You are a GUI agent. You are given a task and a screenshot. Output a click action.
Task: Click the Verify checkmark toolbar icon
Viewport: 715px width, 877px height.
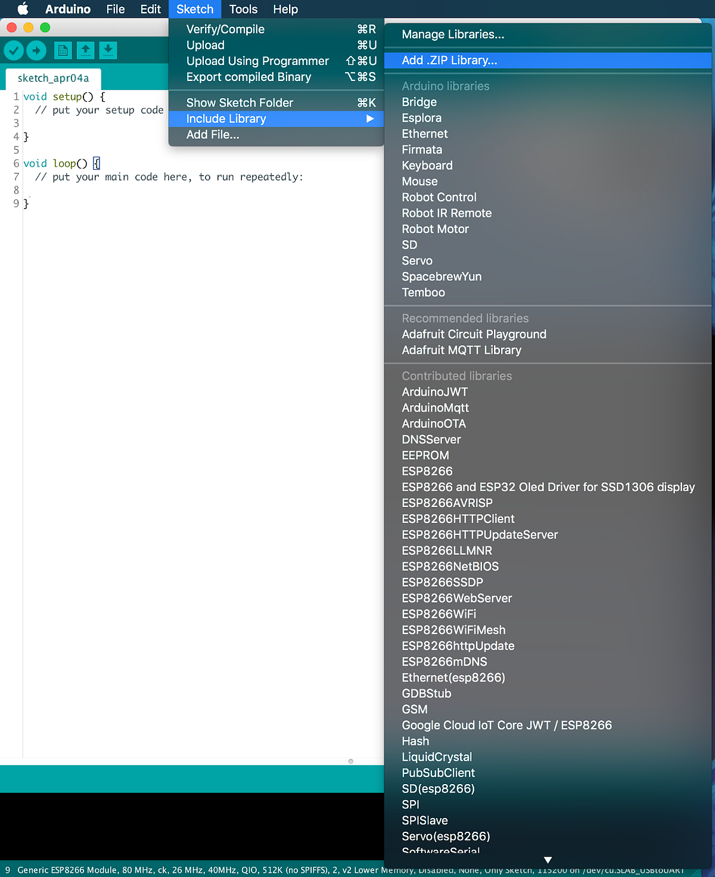(x=14, y=51)
